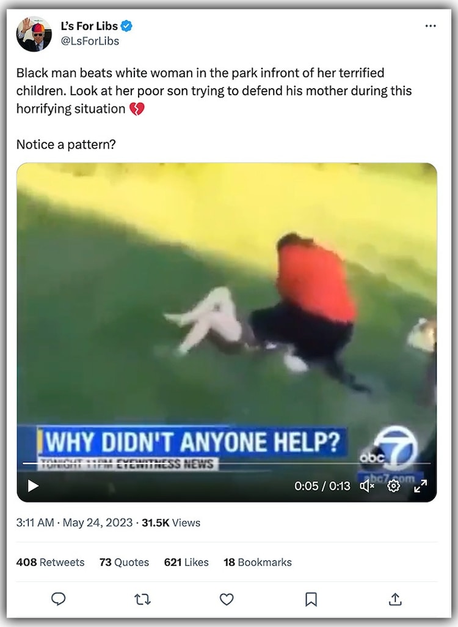This screenshot has width=458, height=627.
Task: View the 408 Retweets list
Action: (50, 562)
